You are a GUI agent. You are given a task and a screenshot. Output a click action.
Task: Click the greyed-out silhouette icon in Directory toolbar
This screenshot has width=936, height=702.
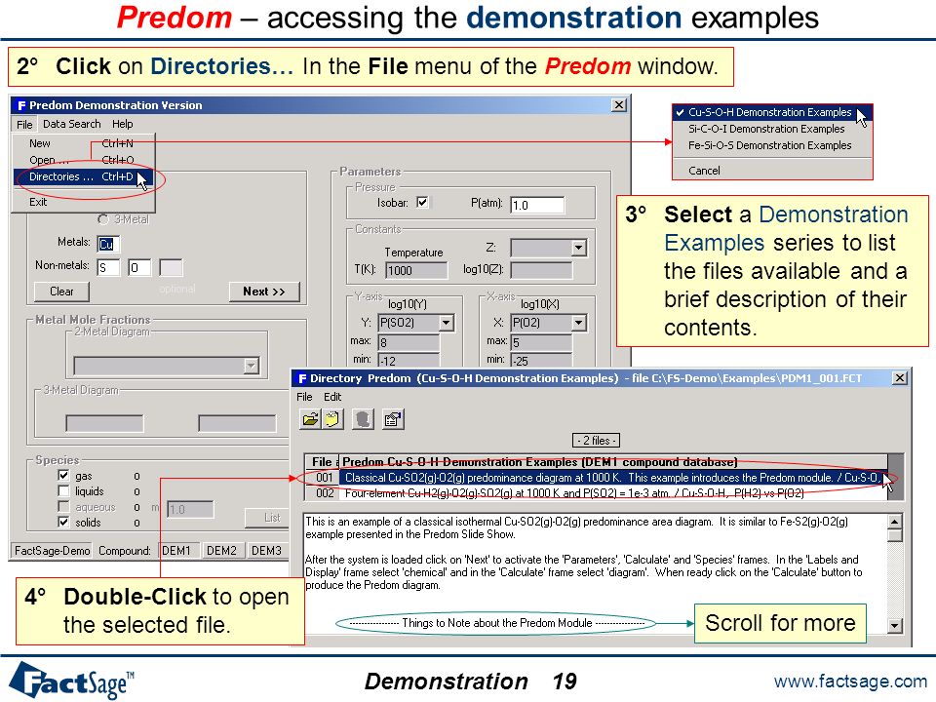pos(363,419)
